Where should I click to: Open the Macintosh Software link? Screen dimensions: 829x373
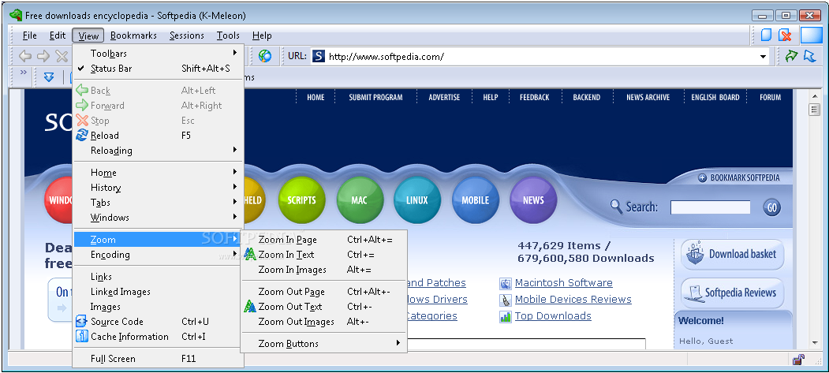564,282
